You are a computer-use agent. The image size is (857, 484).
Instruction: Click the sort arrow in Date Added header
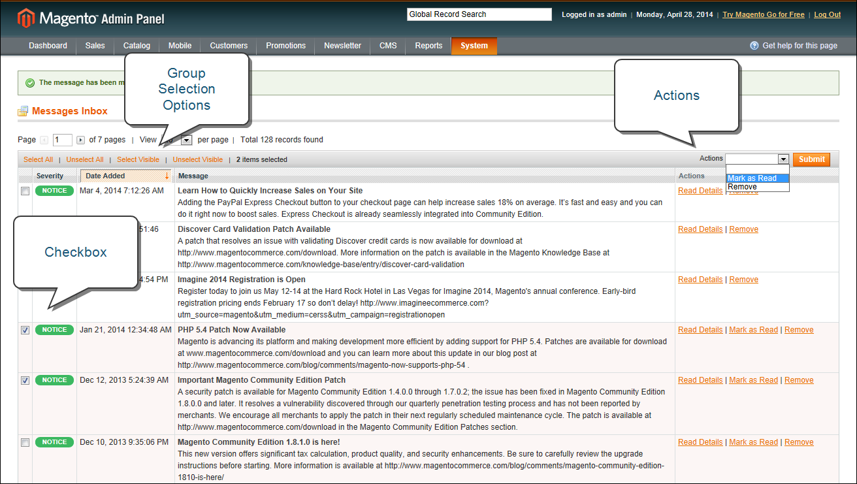[x=167, y=176]
